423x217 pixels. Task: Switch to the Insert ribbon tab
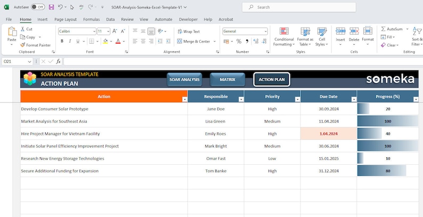coord(43,19)
